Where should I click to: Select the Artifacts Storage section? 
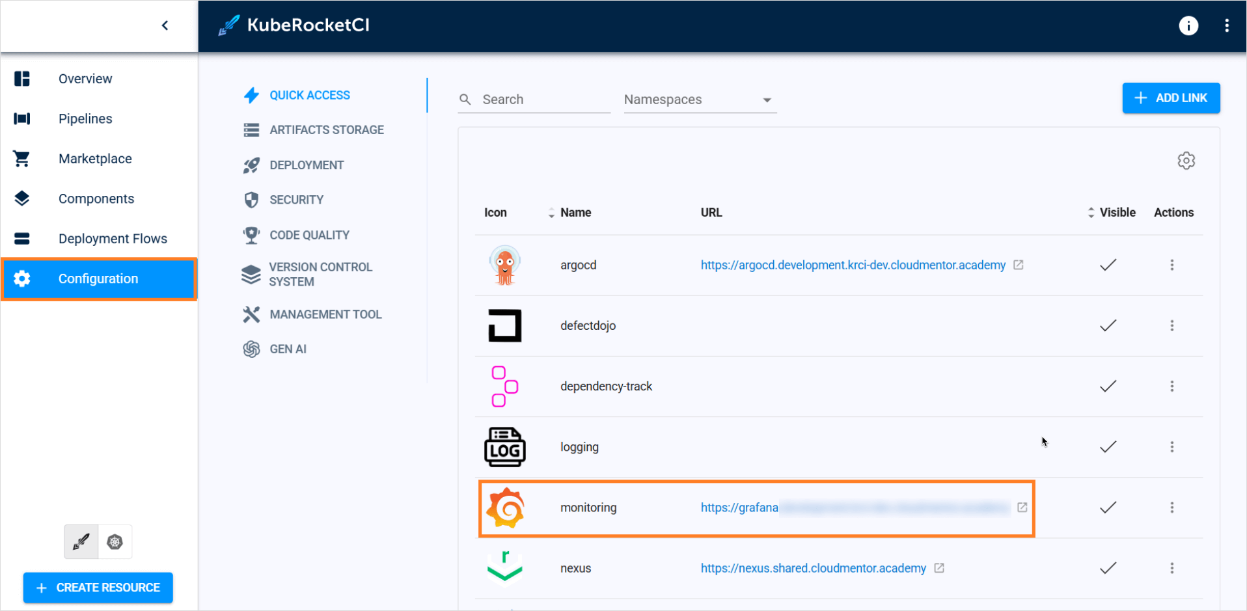pyautogui.click(x=326, y=130)
